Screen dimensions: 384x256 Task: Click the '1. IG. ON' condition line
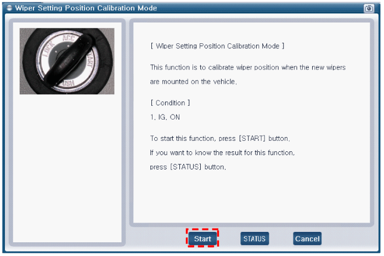(165, 117)
